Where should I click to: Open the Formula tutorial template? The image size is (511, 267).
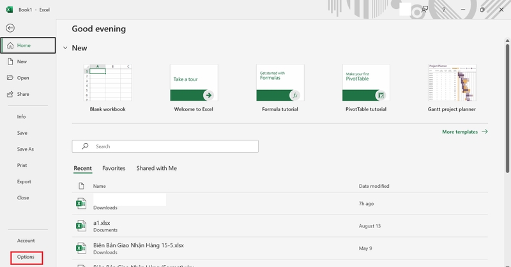280,88
